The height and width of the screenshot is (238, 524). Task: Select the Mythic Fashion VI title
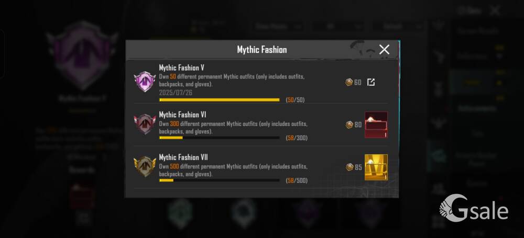pyautogui.click(x=182, y=115)
